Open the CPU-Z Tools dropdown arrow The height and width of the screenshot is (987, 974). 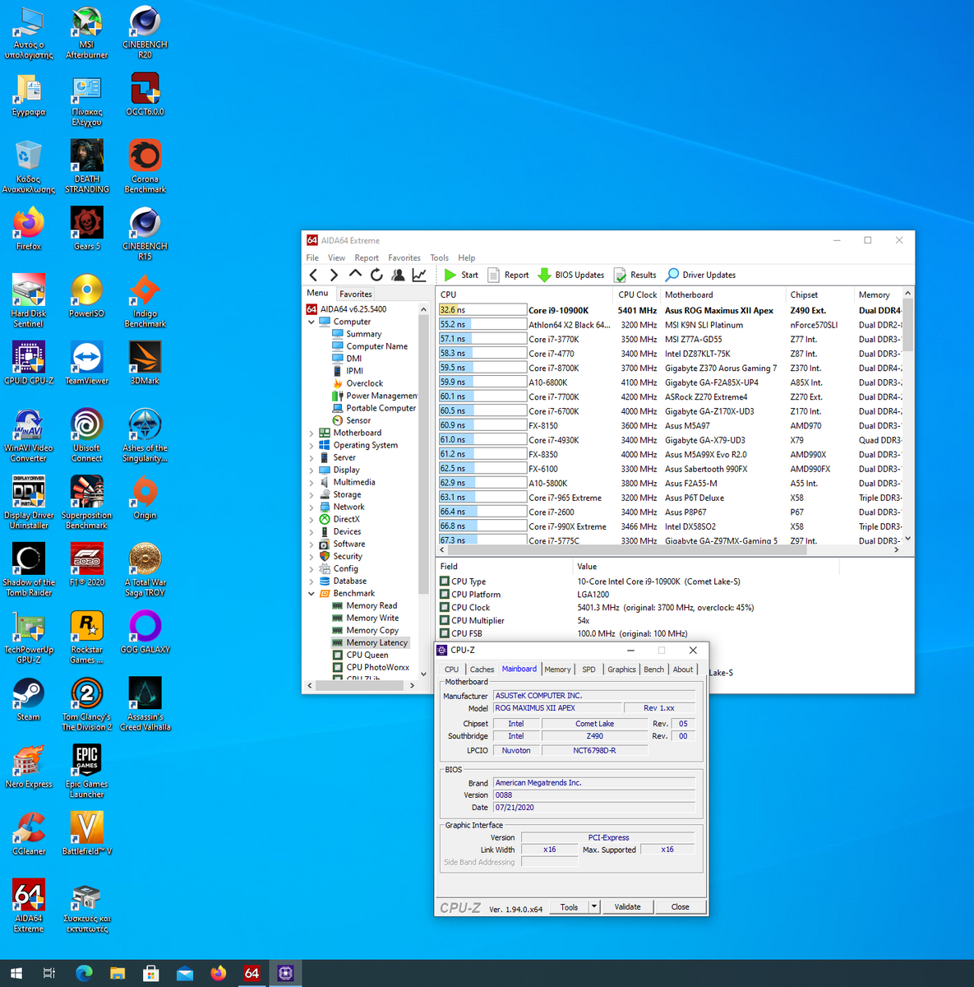pyautogui.click(x=593, y=906)
